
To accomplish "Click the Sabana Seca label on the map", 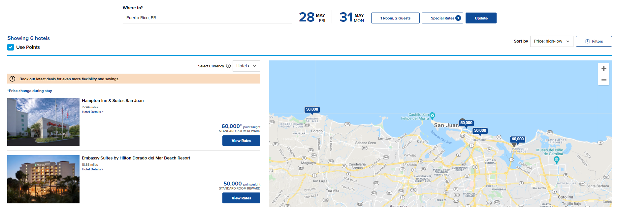I will pyautogui.click(x=365, y=143).
